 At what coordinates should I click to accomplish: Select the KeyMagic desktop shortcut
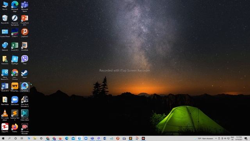[x=15, y=60]
